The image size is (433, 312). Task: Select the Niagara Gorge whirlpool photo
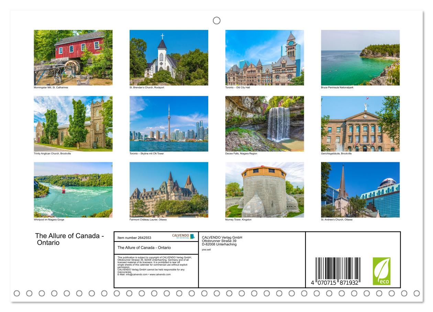click(x=73, y=190)
